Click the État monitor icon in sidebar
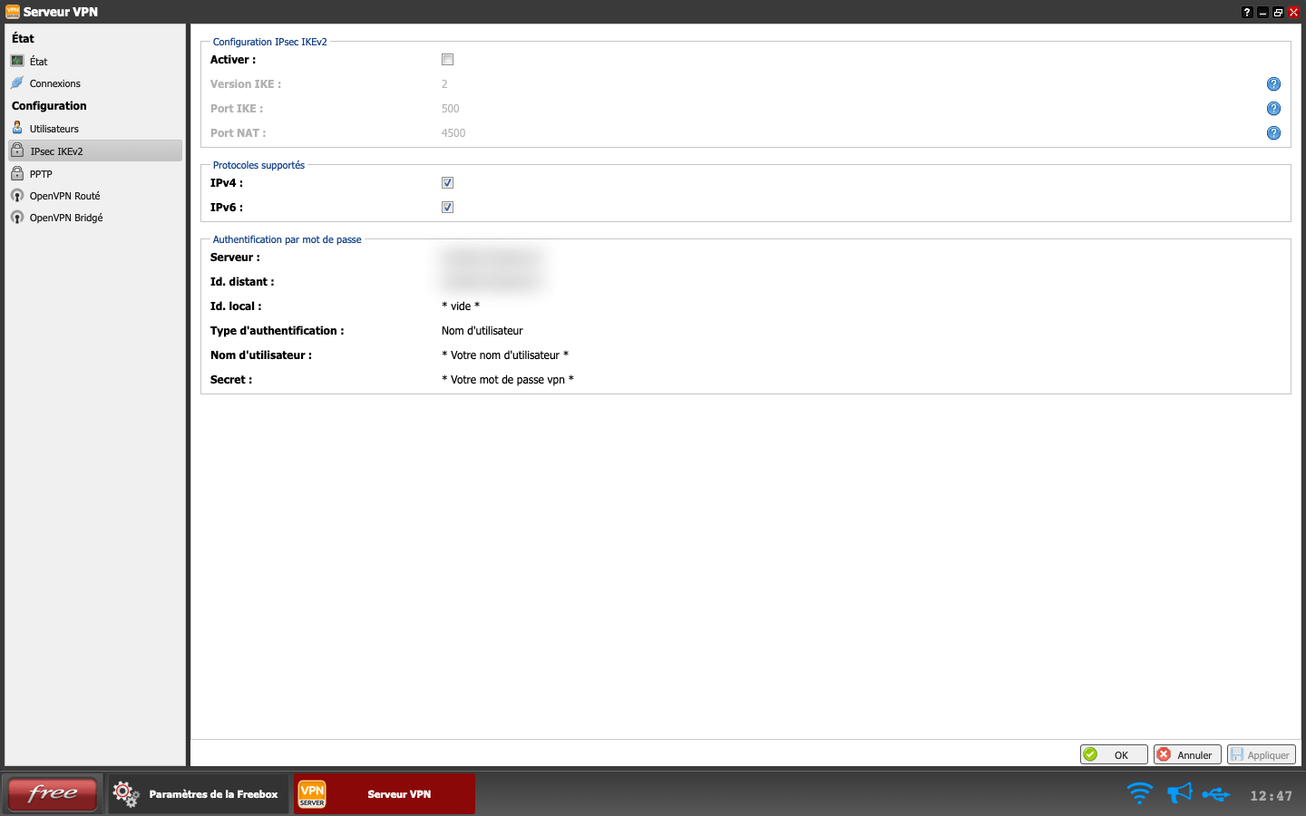This screenshot has width=1306, height=816. tap(17, 61)
